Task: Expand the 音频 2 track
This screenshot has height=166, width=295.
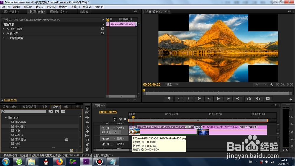Action: pos(114,144)
